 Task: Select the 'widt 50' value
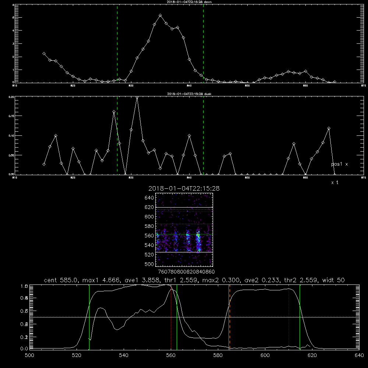pyautogui.click(x=333, y=280)
